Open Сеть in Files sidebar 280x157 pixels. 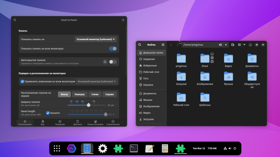point(151,78)
